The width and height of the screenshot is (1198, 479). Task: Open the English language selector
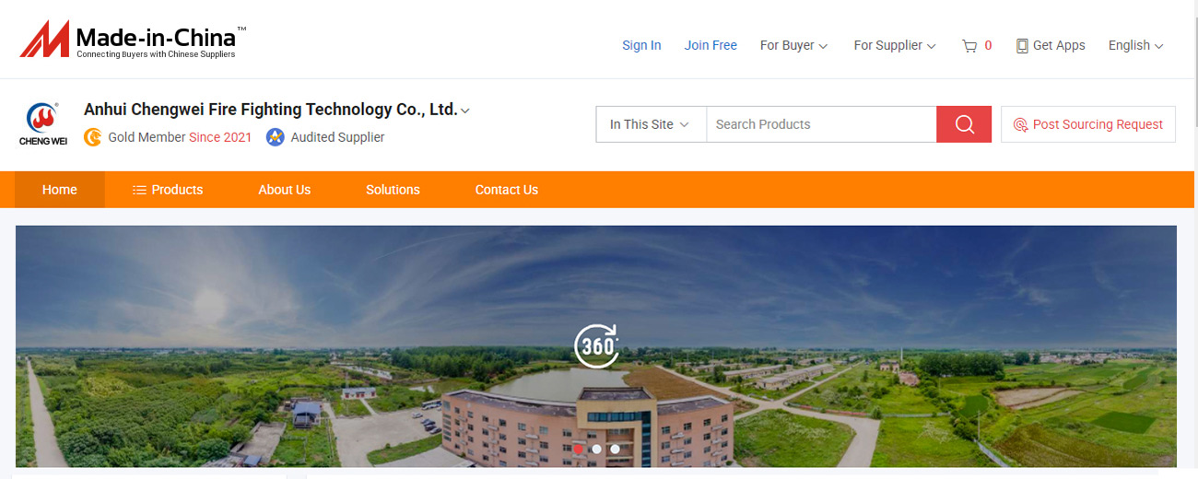[1135, 45]
